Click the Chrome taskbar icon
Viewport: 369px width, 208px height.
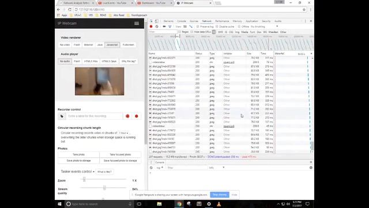(179, 204)
